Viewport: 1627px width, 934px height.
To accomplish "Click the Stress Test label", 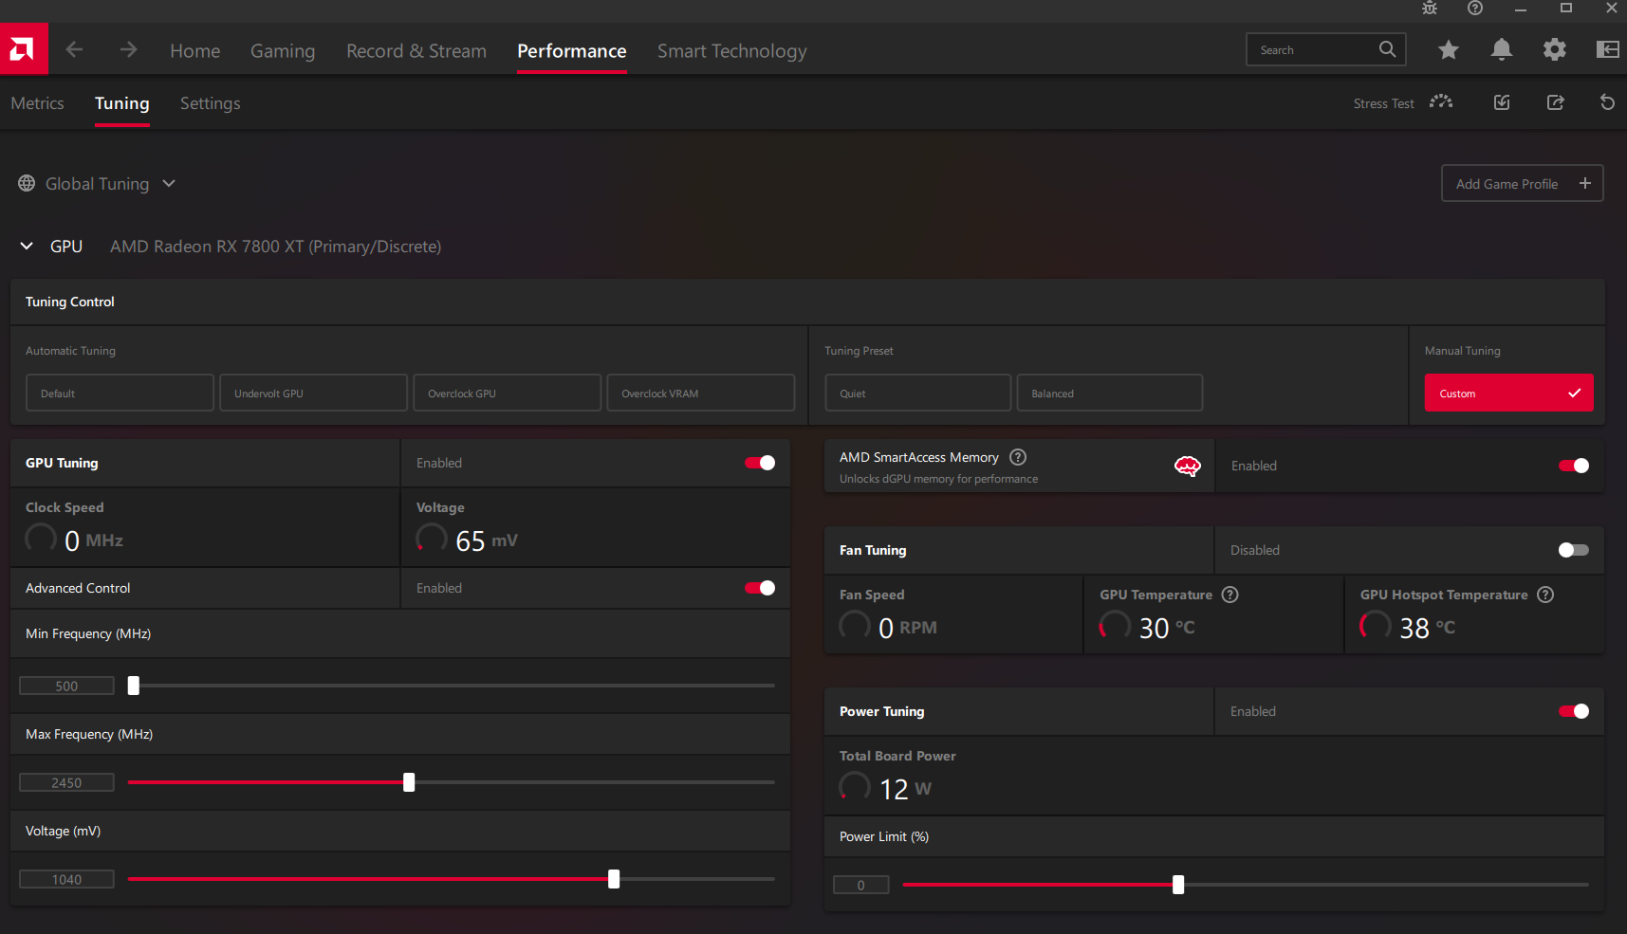I will point(1383,103).
